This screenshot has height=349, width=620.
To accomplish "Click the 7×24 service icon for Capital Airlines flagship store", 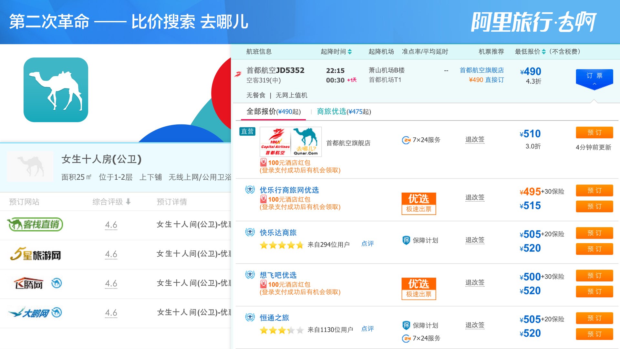I will point(406,140).
